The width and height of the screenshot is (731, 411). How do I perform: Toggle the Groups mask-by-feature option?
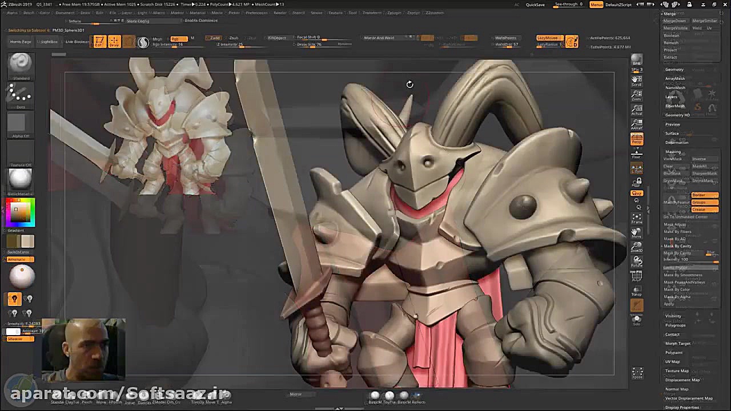(706, 202)
